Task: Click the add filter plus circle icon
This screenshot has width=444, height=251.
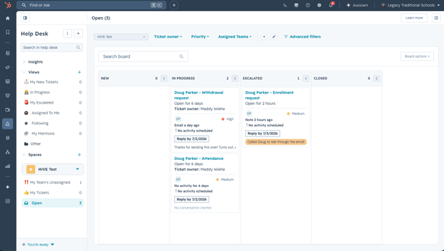Action: point(264,37)
